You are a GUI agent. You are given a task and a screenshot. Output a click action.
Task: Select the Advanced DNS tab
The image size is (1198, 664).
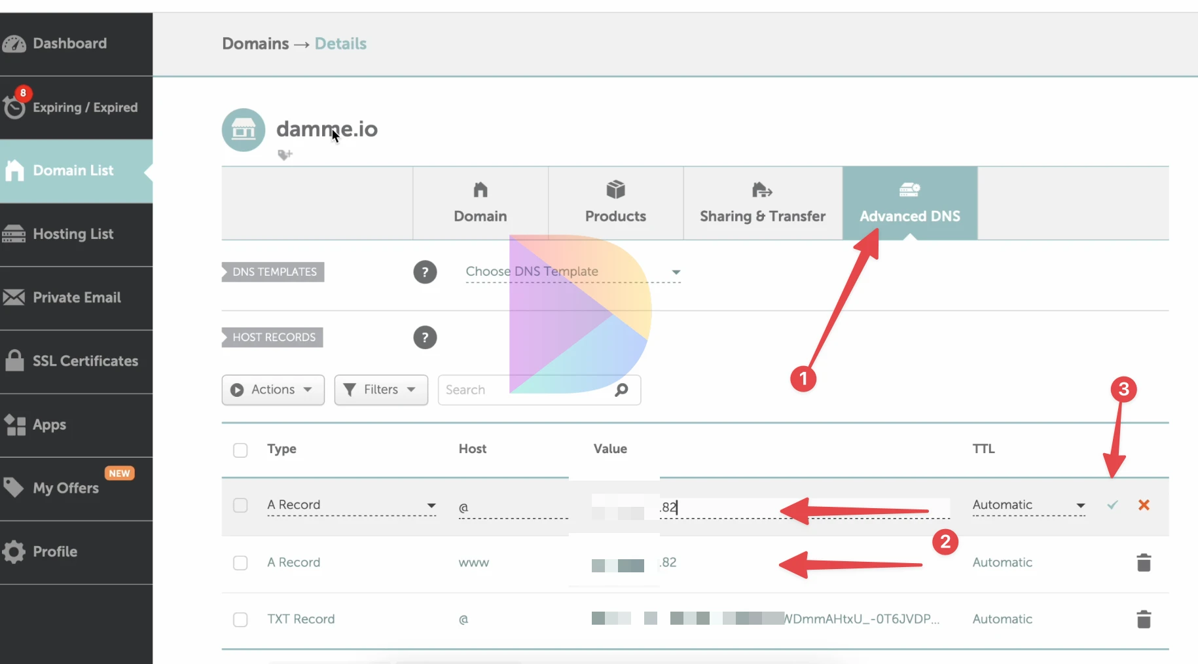point(910,203)
